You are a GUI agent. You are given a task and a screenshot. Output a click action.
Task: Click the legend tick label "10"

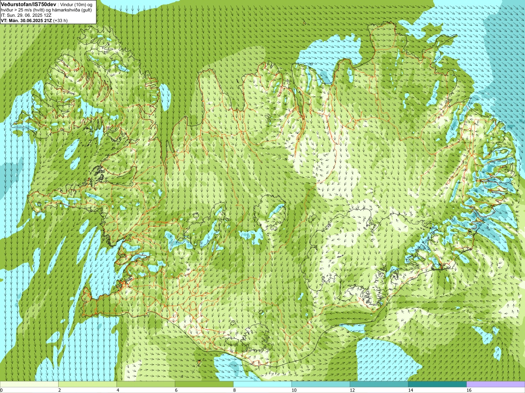coord(294,390)
